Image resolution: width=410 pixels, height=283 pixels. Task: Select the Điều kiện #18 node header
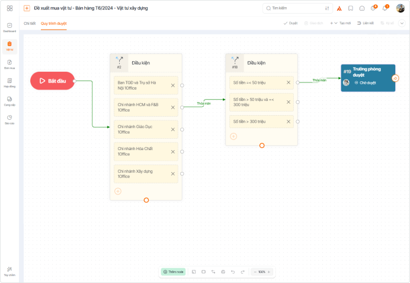[x=261, y=63]
